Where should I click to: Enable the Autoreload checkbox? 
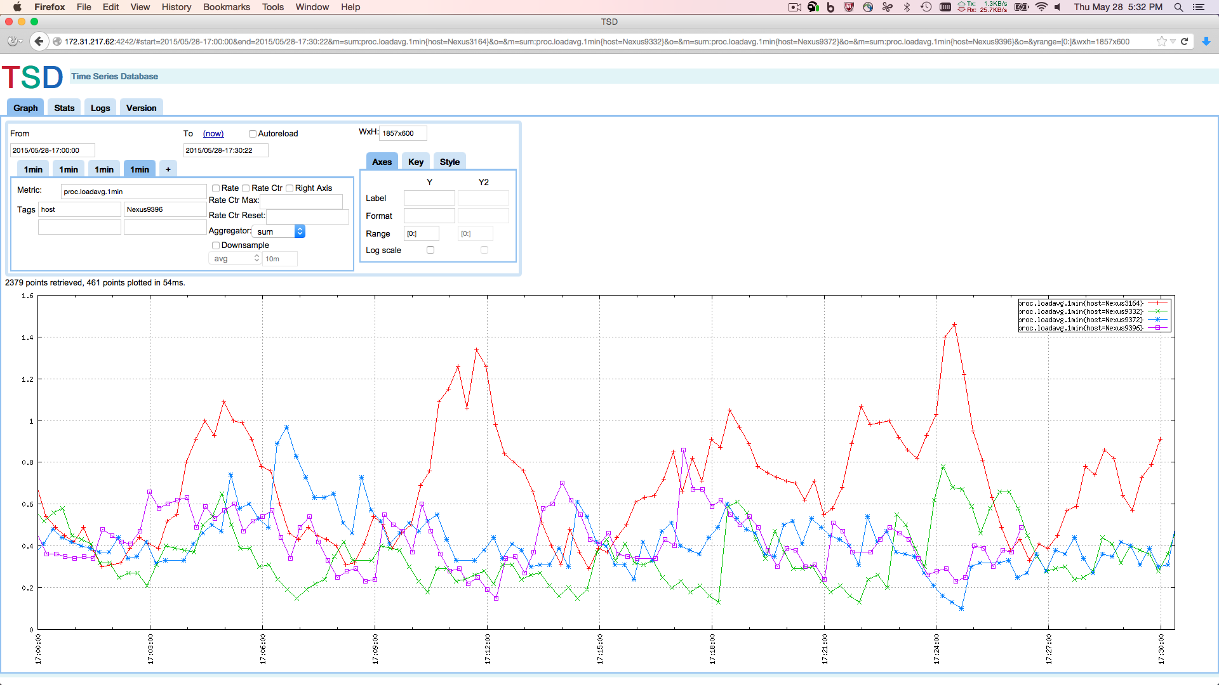coord(253,133)
